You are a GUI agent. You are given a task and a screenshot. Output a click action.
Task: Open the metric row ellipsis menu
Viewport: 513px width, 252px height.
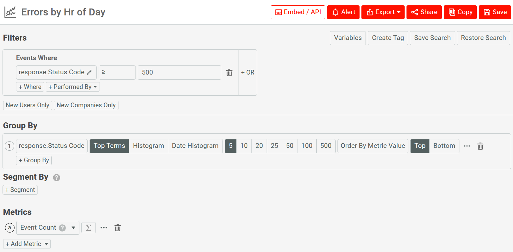(x=104, y=228)
